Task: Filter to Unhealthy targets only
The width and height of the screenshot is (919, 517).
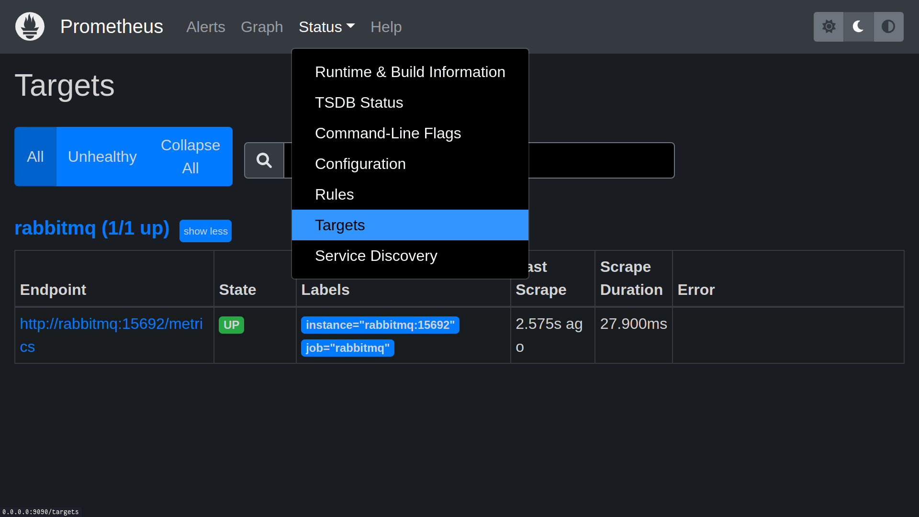Action: pos(102,157)
